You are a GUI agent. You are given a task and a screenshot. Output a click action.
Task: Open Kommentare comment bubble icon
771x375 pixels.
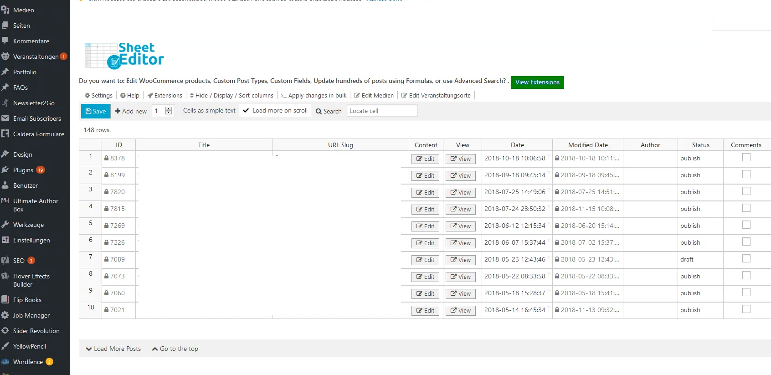(x=5, y=41)
